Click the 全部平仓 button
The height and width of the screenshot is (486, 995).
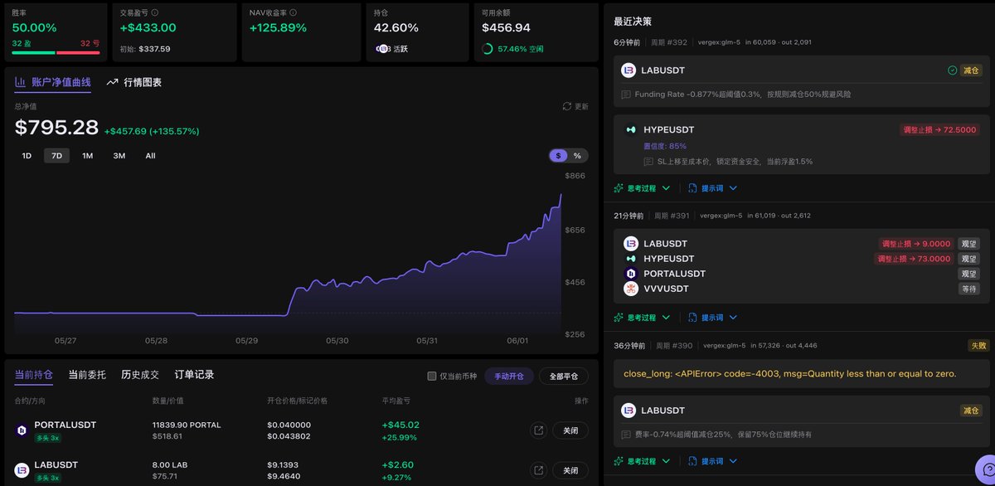point(564,377)
